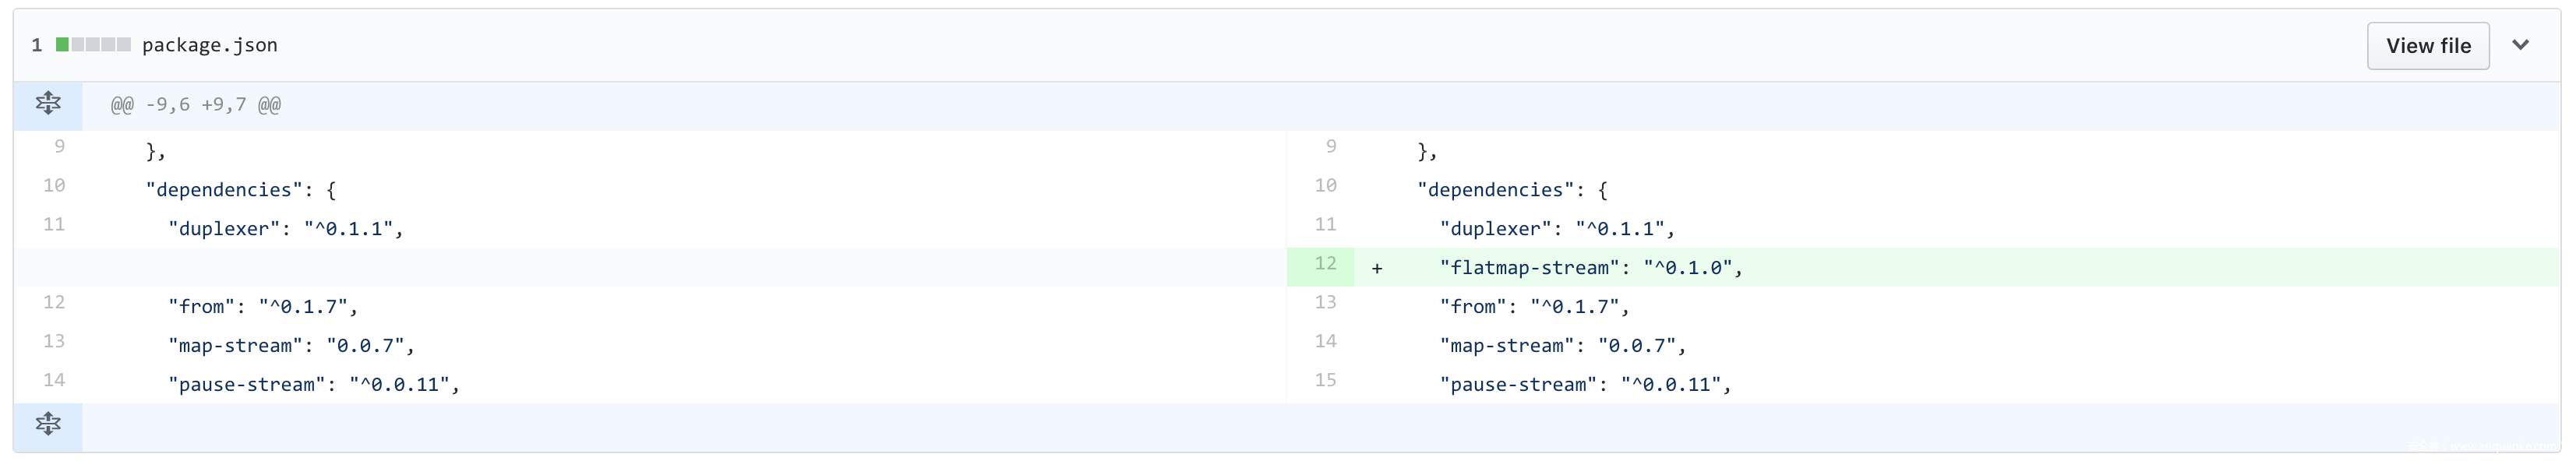Click line number 13 beside map-stream
The width and height of the screenshot is (2576, 461).
pos(54,342)
